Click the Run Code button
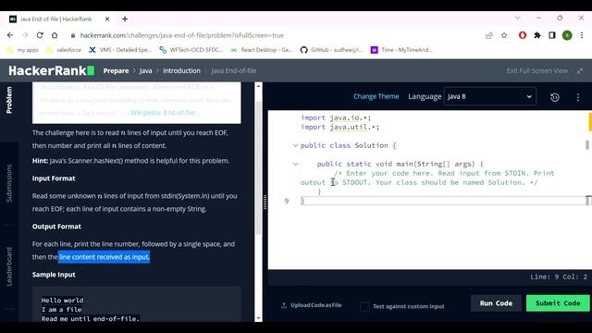592x333 pixels. (x=496, y=303)
